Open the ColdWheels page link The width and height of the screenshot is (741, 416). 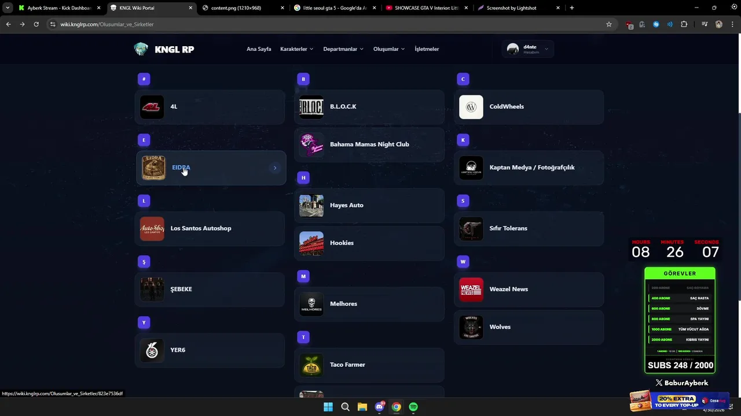(529, 107)
